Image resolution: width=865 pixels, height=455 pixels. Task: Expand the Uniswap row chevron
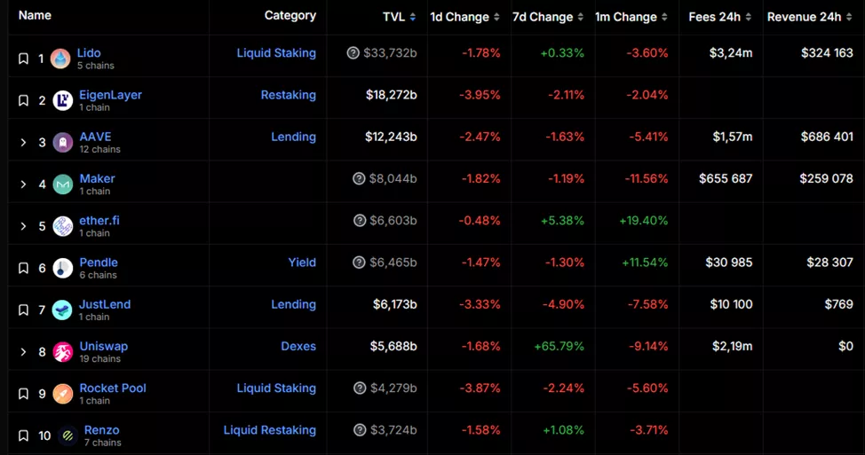click(x=24, y=352)
